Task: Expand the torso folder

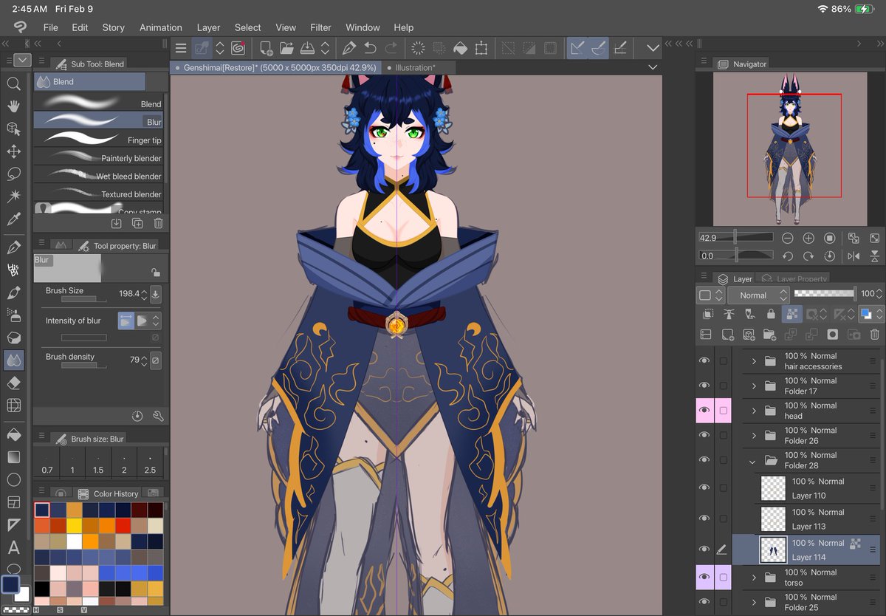Action: pyautogui.click(x=754, y=578)
